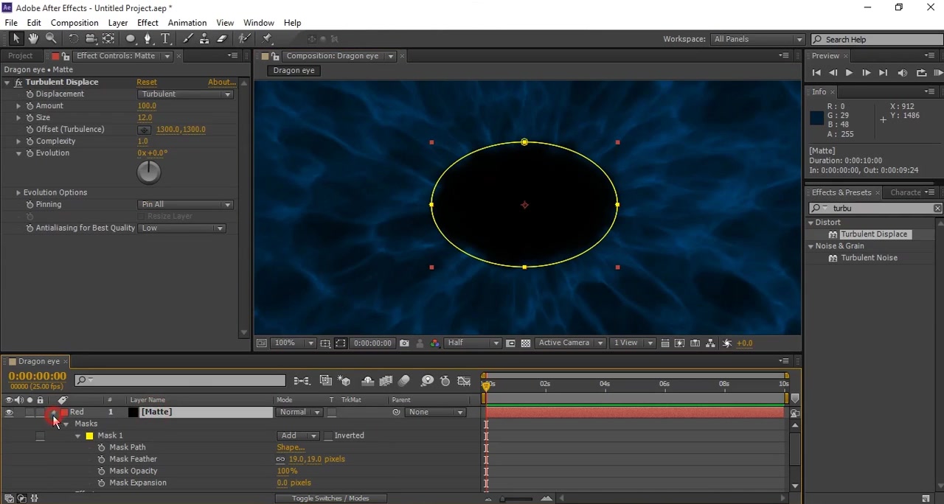Viewport: 944px width, 504px height.
Task: Hide the Matte layer with eye toggle
Action: point(9,413)
